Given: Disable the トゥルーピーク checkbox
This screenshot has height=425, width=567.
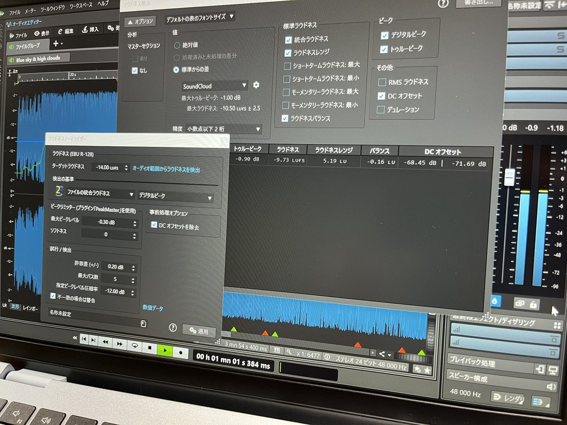Looking at the screenshot, I should [x=385, y=49].
